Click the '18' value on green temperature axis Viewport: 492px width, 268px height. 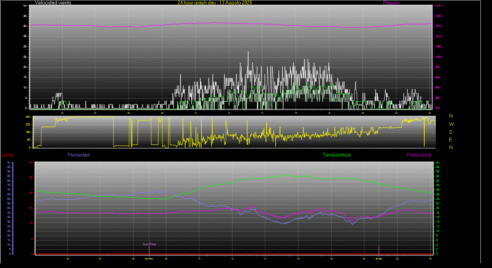click(438, 213)
